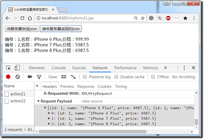Show more DevTools tabs chevron

click(165, 68)
